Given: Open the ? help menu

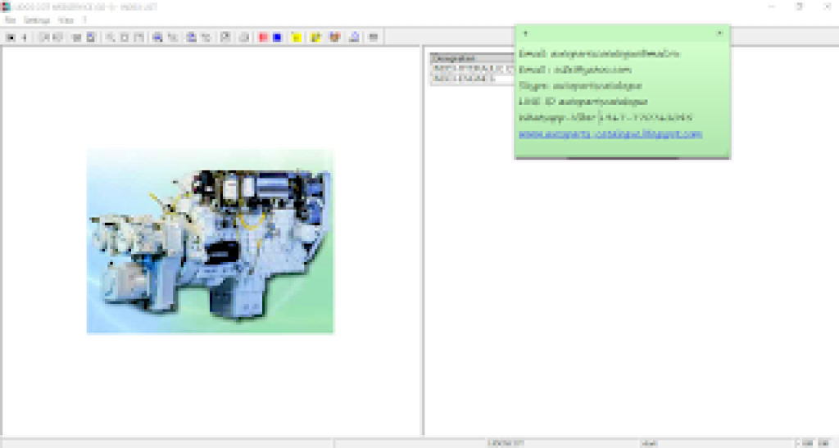Looking at the screenshot, I should point(84,20).
